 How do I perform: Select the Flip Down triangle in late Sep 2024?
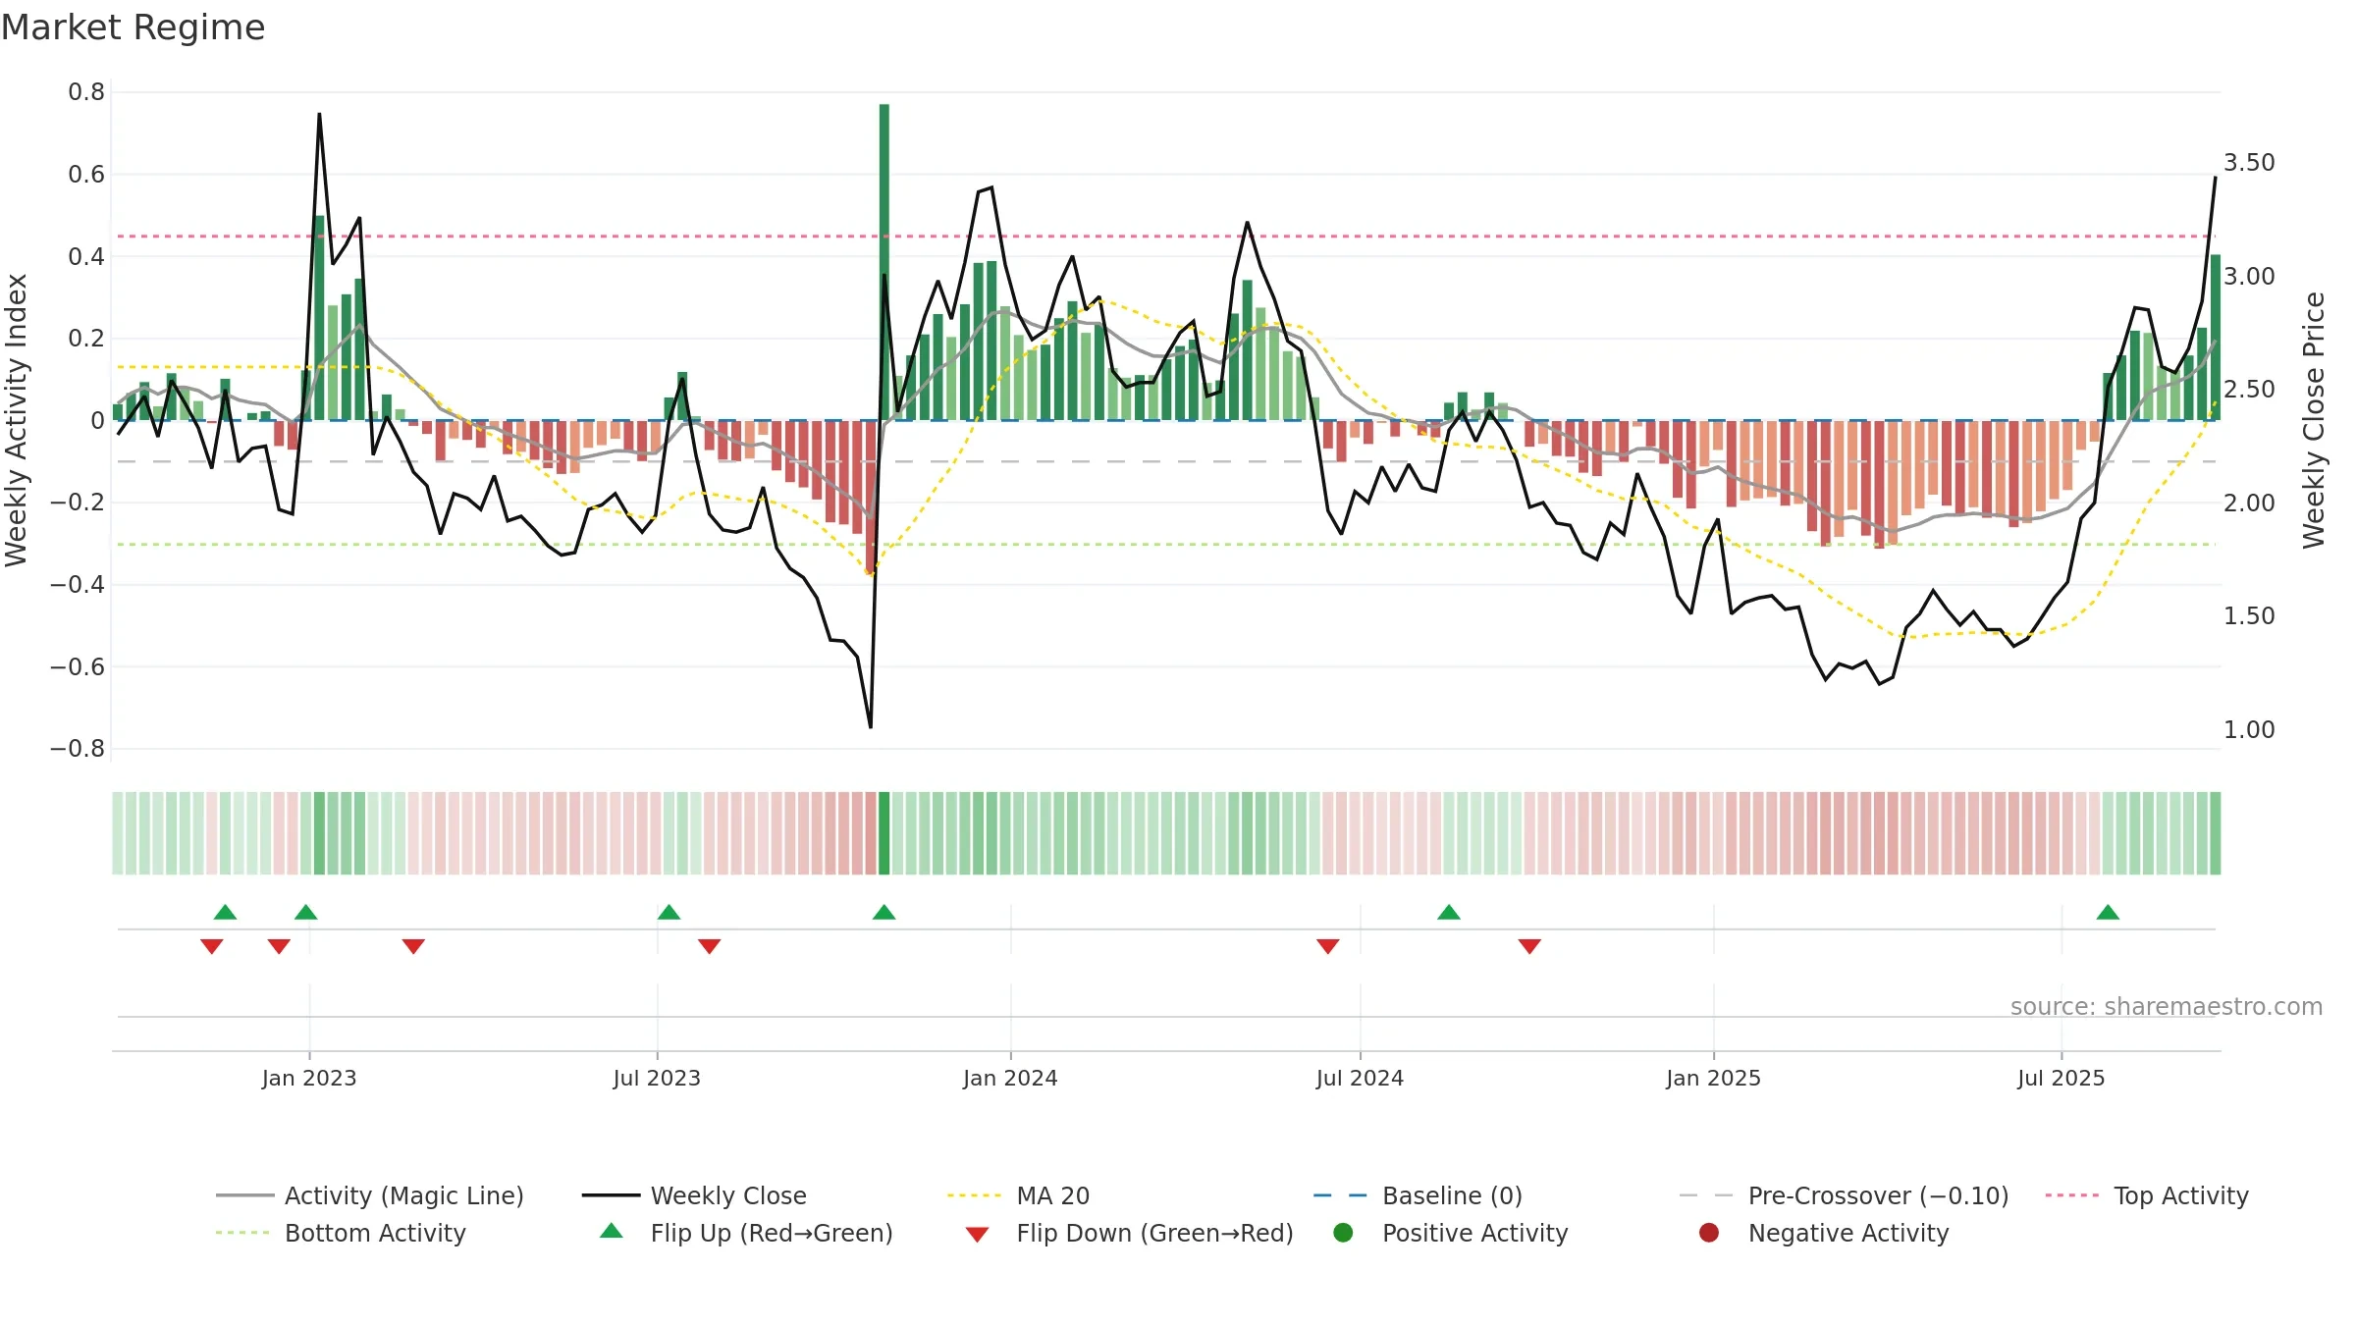click(x=1529, y=946)
